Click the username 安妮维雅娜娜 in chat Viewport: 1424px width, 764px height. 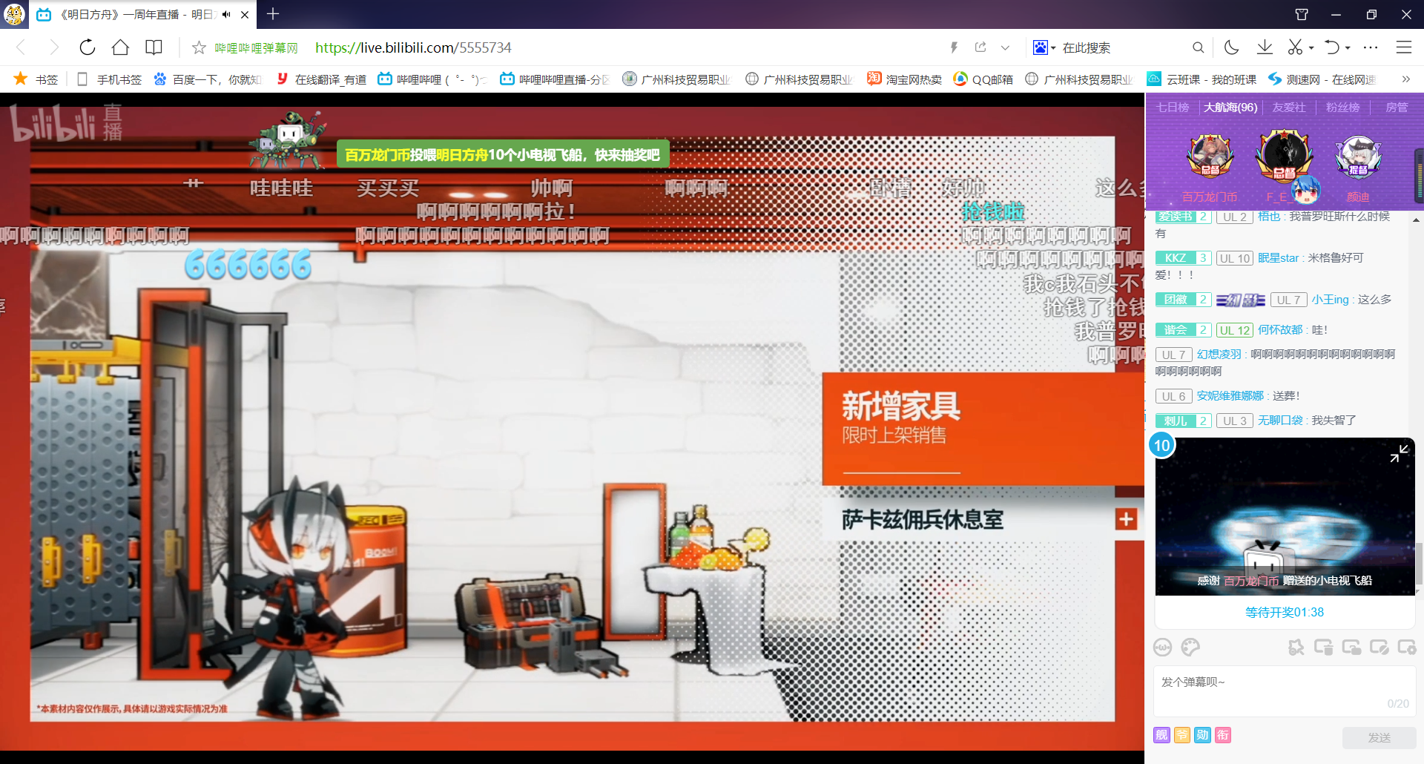1230,396
